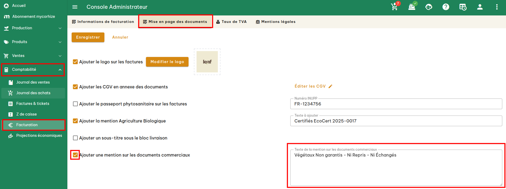Enable sous-titre sous le bloc livraison checkbox
This screenshot has height=189, width=506.
pos(75,138)
